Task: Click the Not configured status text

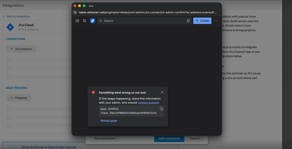Action: coord(30,30)
